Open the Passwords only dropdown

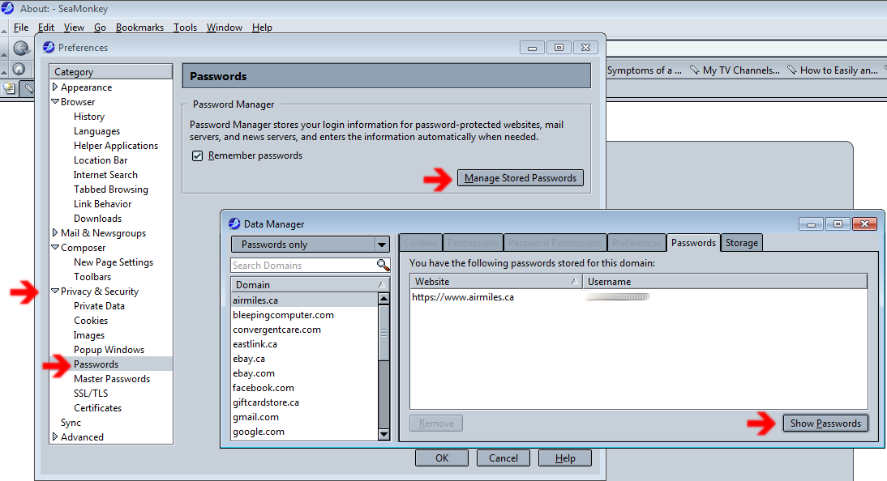click(x=310, y=245)
